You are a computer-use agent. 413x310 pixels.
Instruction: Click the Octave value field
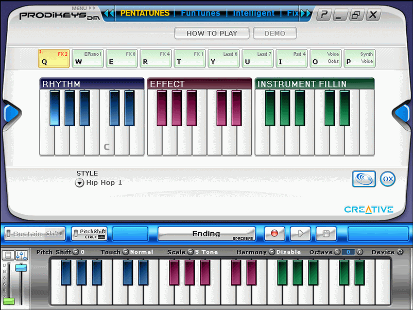click(x=348, y=252)
